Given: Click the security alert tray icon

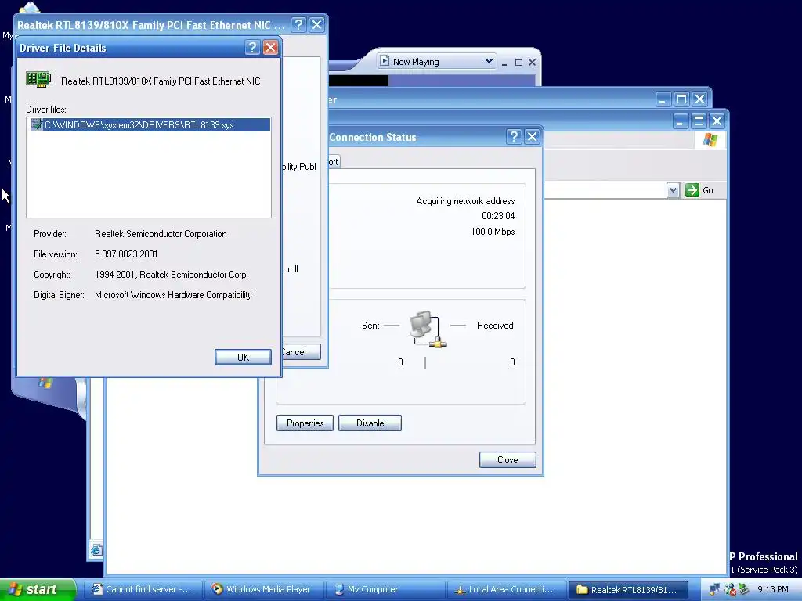Looking at the screenshot, I should tap(730, 589).
